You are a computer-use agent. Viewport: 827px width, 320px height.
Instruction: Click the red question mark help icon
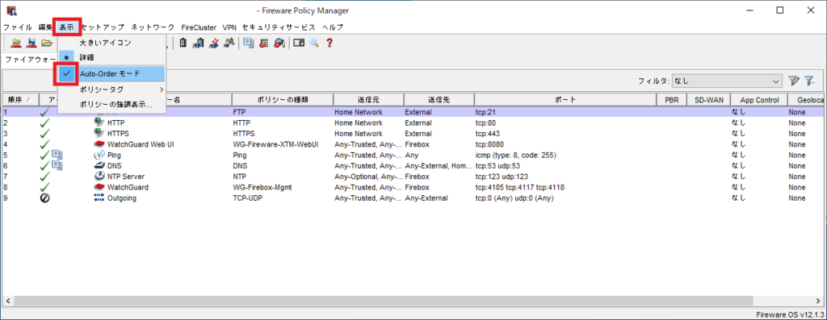tap(330, 44)
